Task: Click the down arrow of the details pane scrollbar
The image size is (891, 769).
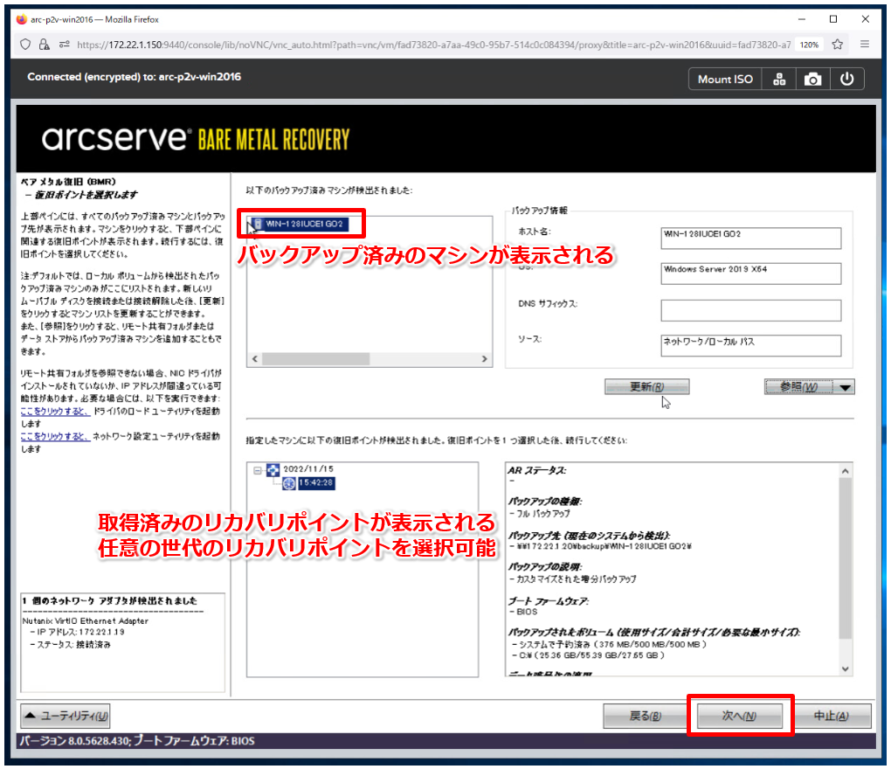Action: pyautogui.click(x=845, y=669)
